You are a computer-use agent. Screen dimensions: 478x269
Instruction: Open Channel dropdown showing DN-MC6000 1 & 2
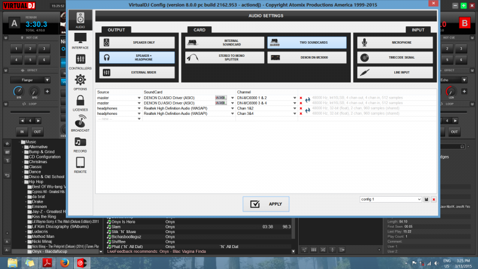(295, 98)
